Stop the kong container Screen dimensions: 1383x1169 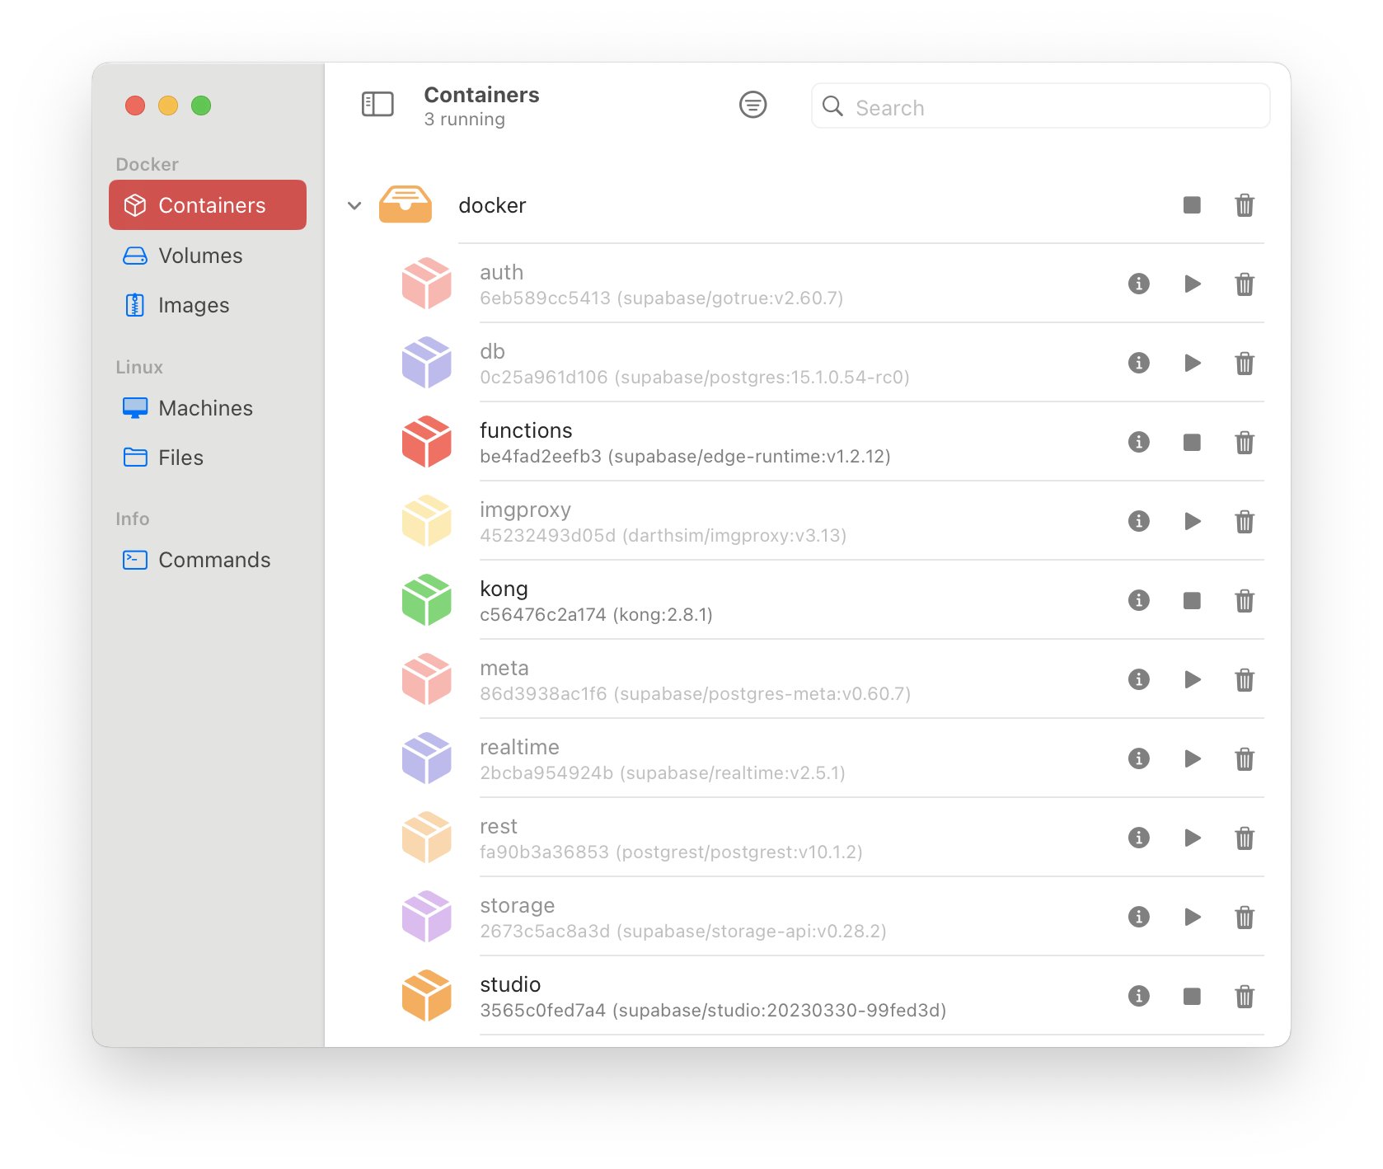coord(1192,600)
